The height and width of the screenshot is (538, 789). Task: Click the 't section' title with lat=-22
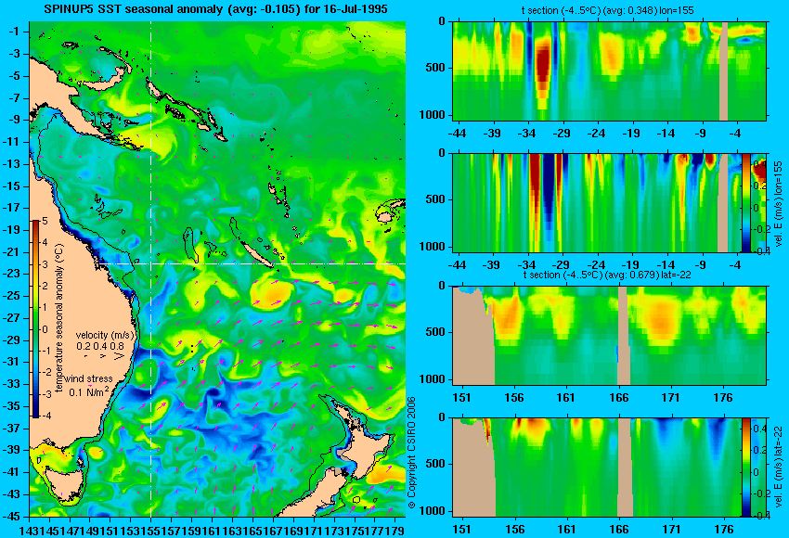(x=607, y=275)
